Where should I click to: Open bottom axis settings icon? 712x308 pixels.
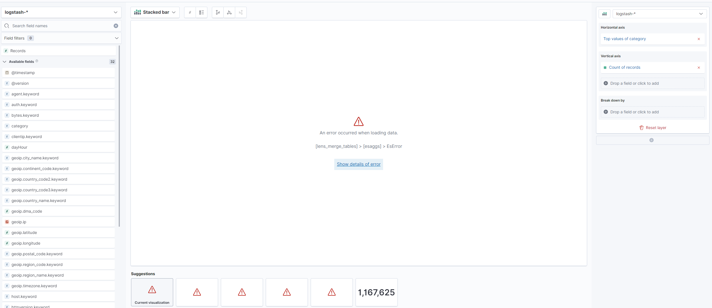point(229,12)
